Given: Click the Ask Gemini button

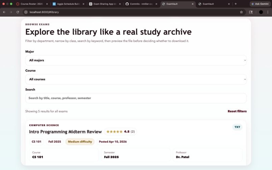Looking at the screenshot, I should click(x=260, y=4).
